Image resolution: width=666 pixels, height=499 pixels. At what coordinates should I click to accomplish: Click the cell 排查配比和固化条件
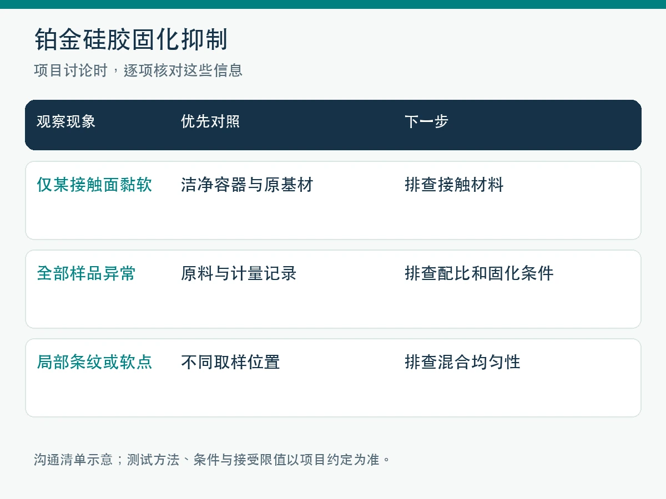[479, 273]
